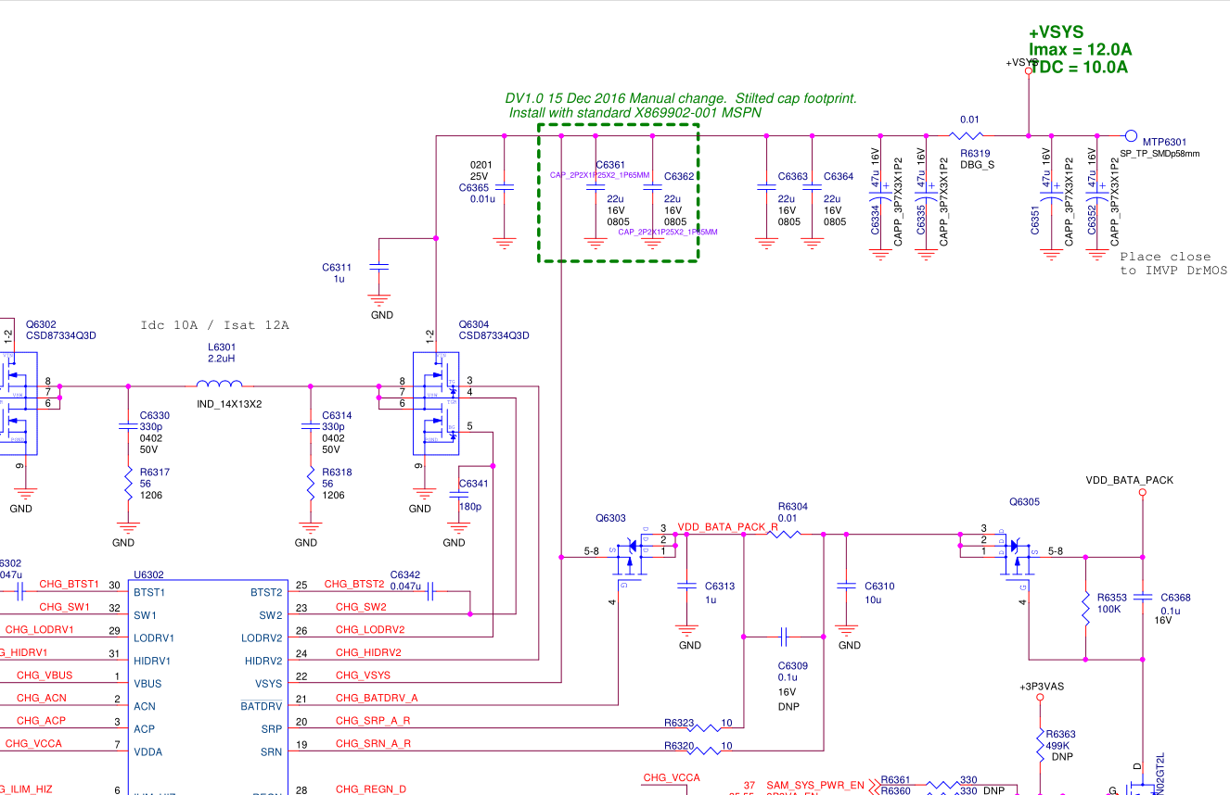Select capacitor C6364 symbol
The image size is (1230, 795).
[x=813, y=188]
